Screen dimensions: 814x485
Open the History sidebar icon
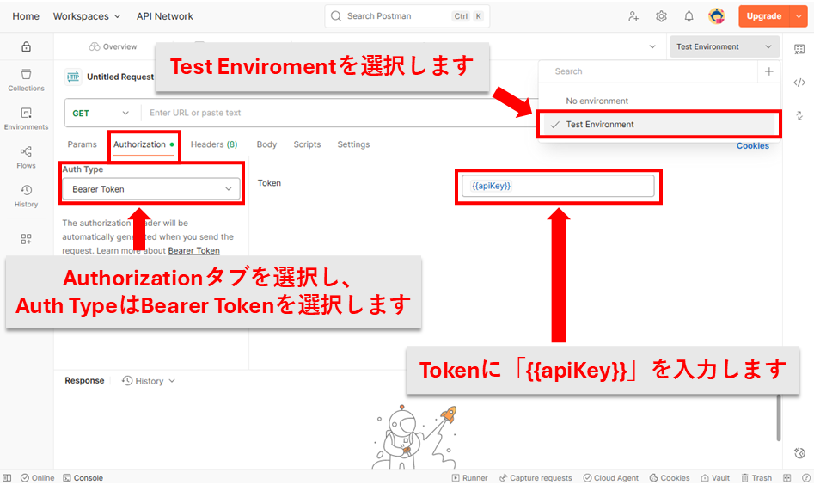click(26, 196)
